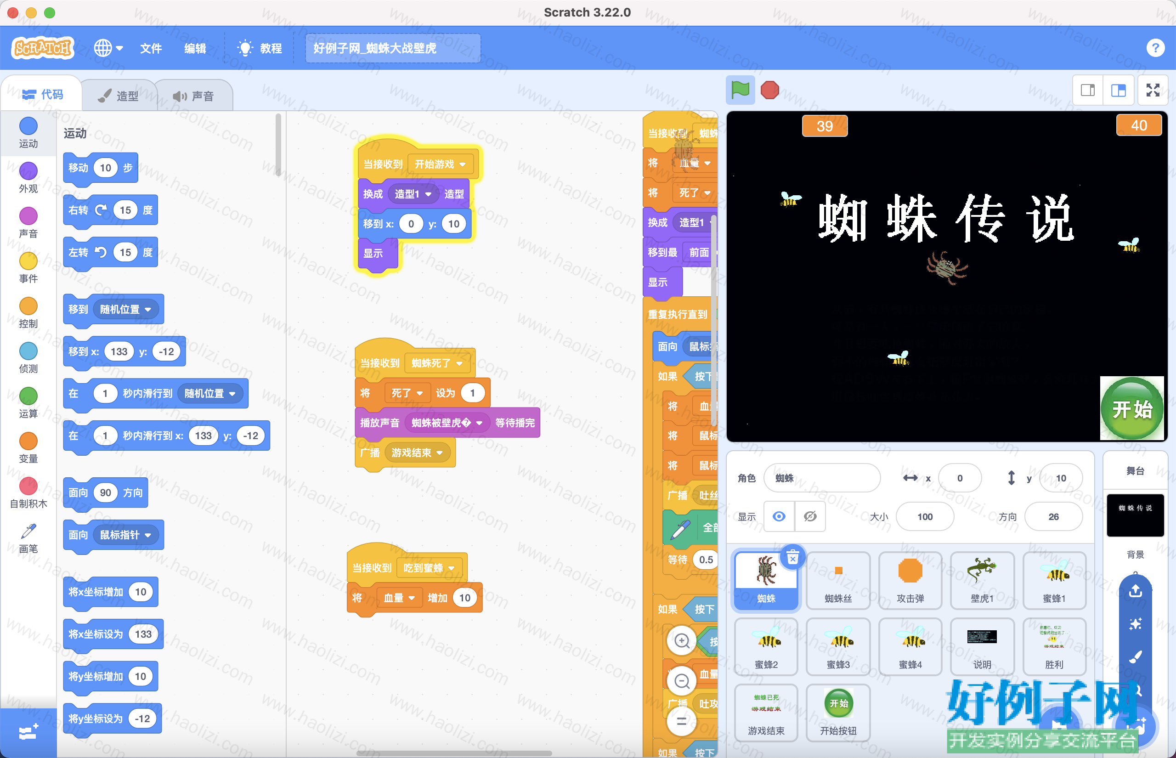This screenshot has height=758, width=1176.
Task: Select the 壁虎1 sprite
Action: click(x=982, y=581)
